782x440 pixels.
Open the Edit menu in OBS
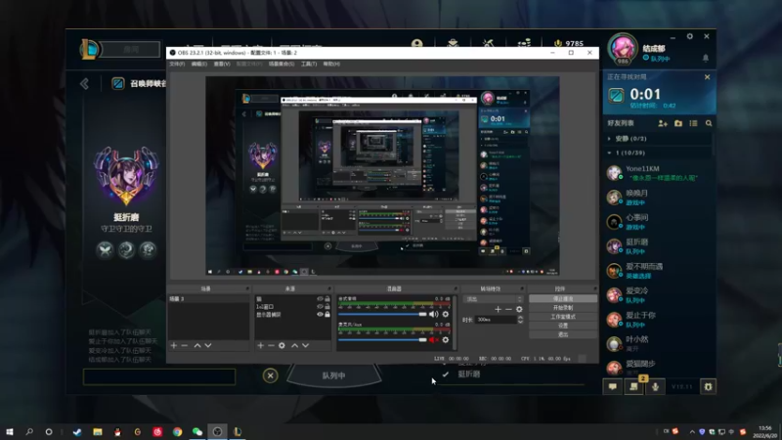click(x=199, y=64)
